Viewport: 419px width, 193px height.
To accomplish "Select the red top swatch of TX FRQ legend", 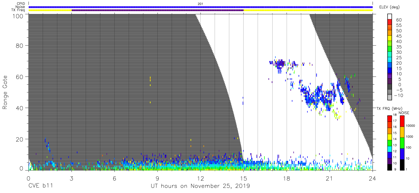I will pos(390,118).
